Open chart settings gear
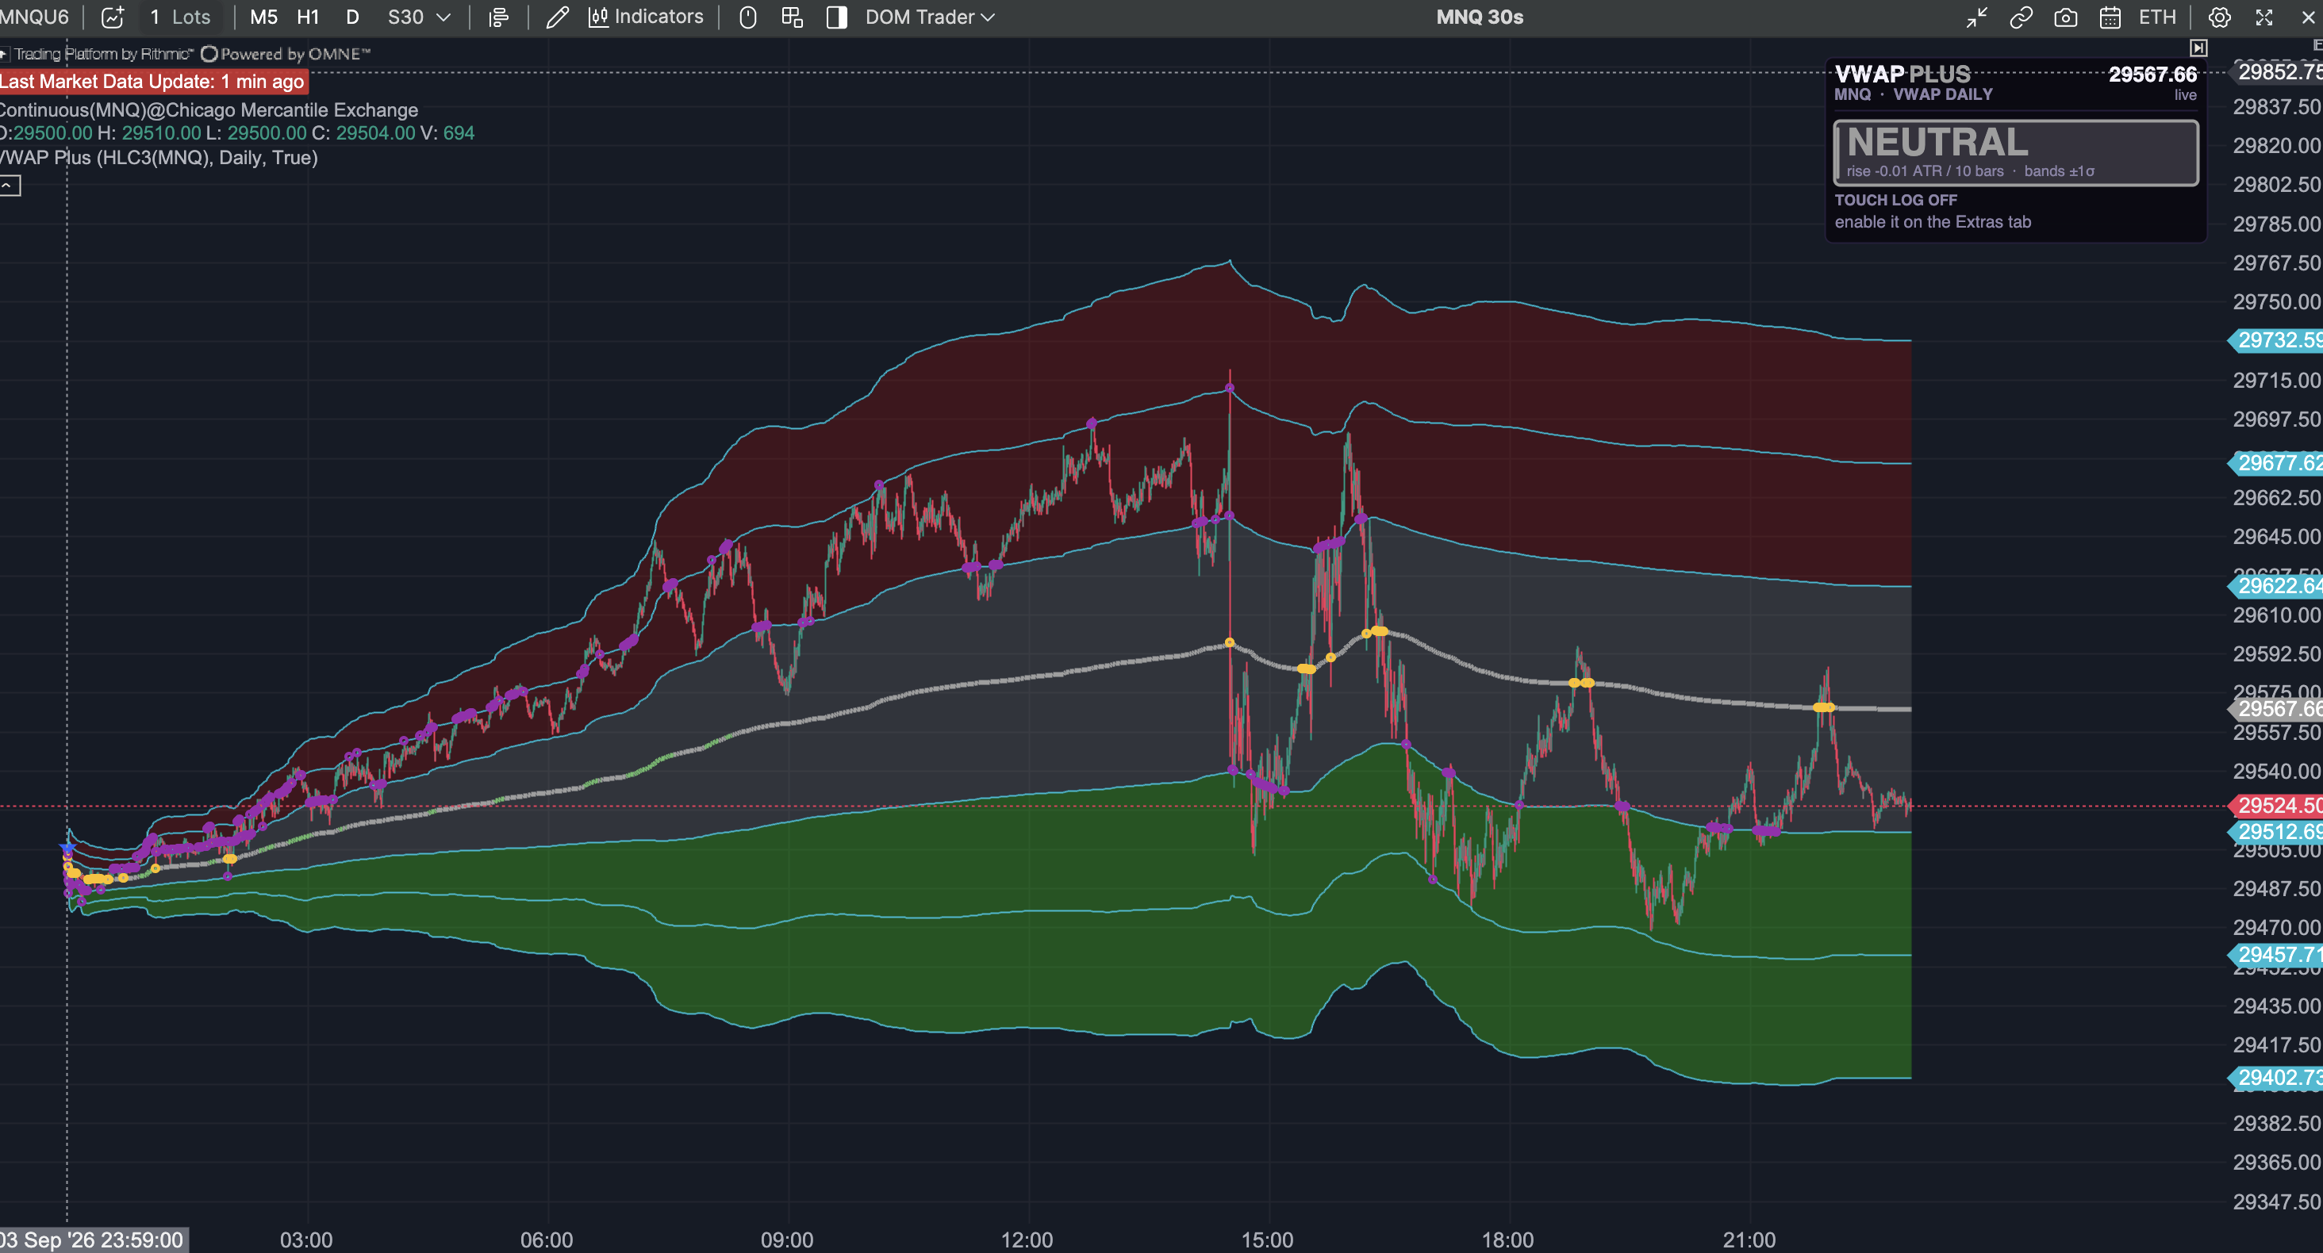This screenshot has height=1253, width=2323. click(2219, 17)
